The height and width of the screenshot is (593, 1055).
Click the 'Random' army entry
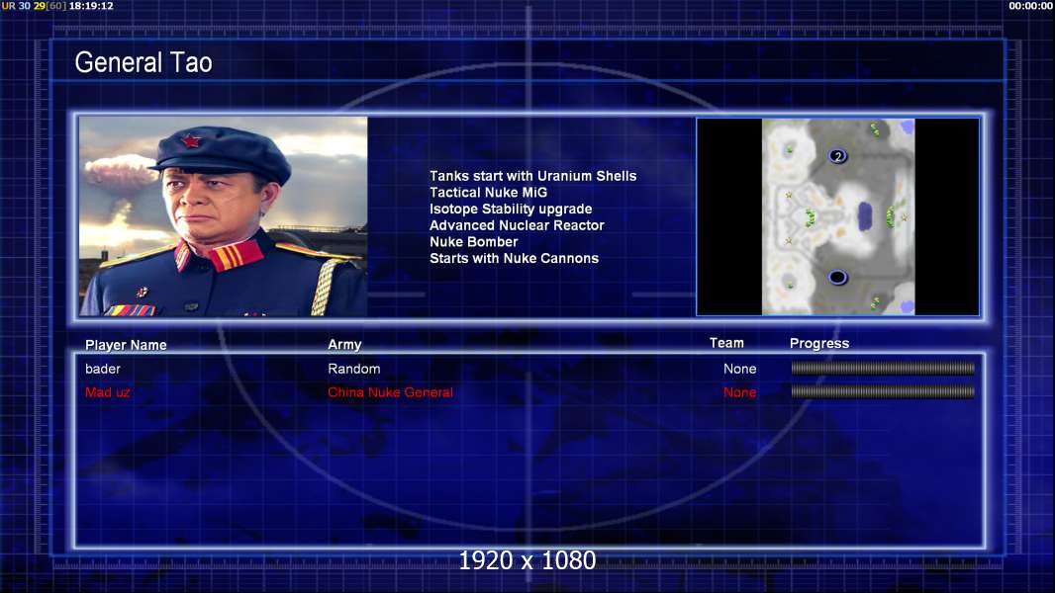(x=354, y=369)
